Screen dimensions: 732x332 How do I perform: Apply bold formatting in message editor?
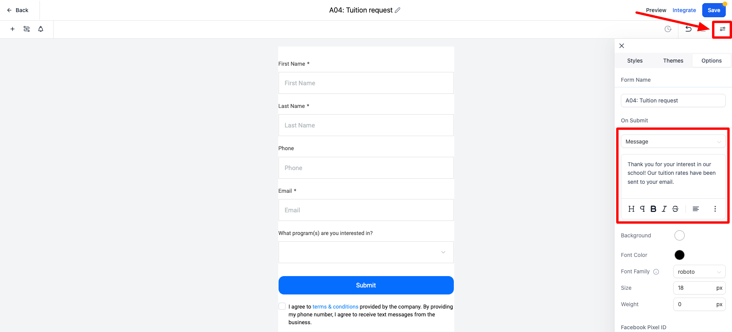tap(653, 209)
